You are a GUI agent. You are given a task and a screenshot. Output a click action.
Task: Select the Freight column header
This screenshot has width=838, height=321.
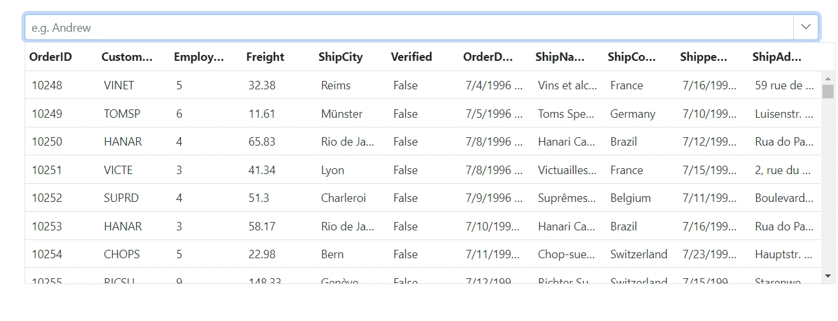tap(265, 57)
